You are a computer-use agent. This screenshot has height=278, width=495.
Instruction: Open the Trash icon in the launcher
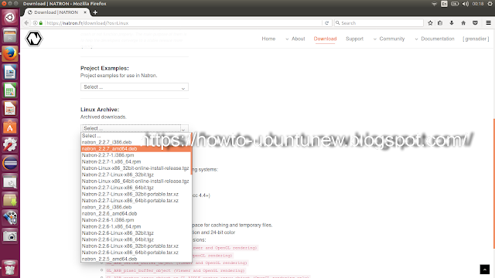[10, 268]
